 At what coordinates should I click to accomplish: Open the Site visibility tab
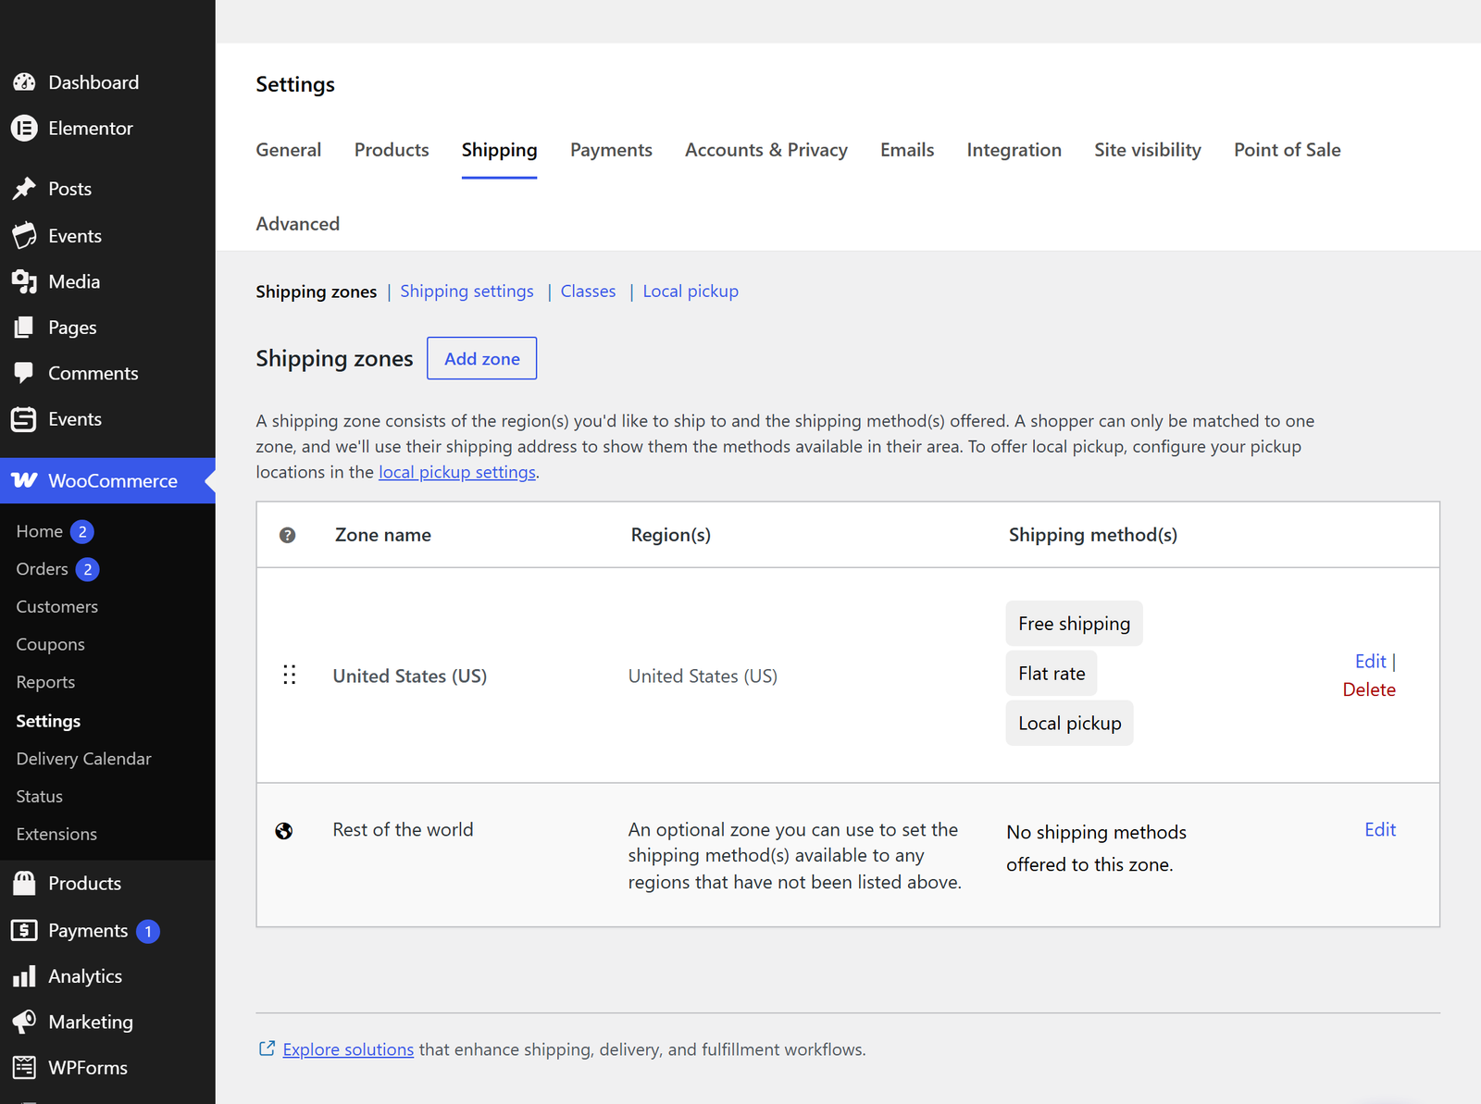pos(1148,150)
